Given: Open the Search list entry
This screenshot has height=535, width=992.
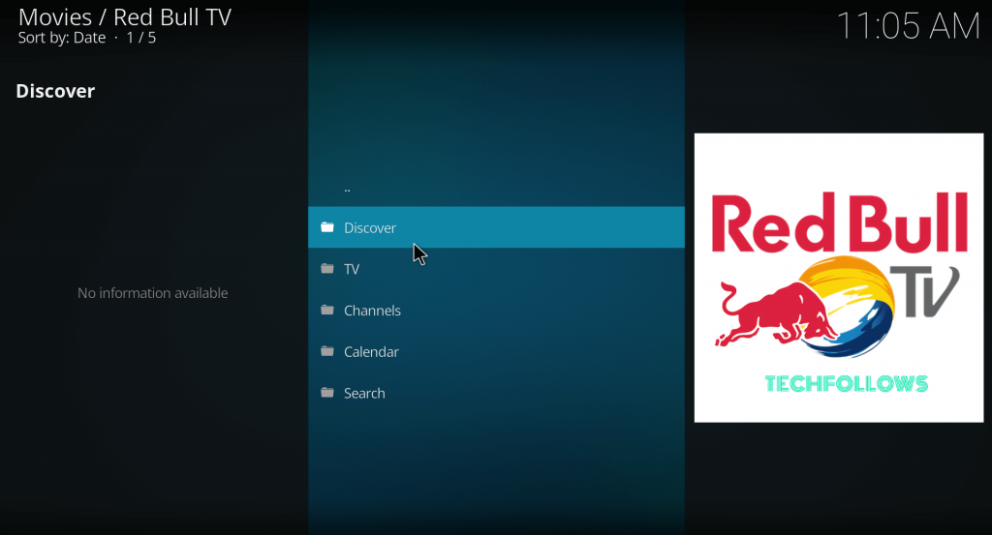Looking at the screenshot, I should click(x=496, y=393).
